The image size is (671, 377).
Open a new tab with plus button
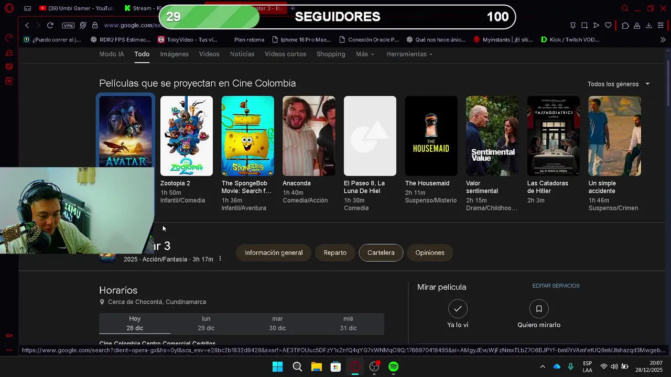click(x=293, y=8)
